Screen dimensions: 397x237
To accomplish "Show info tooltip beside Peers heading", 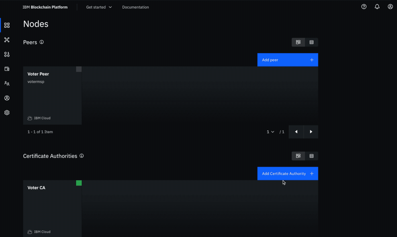I will click(x=42, y=42).
